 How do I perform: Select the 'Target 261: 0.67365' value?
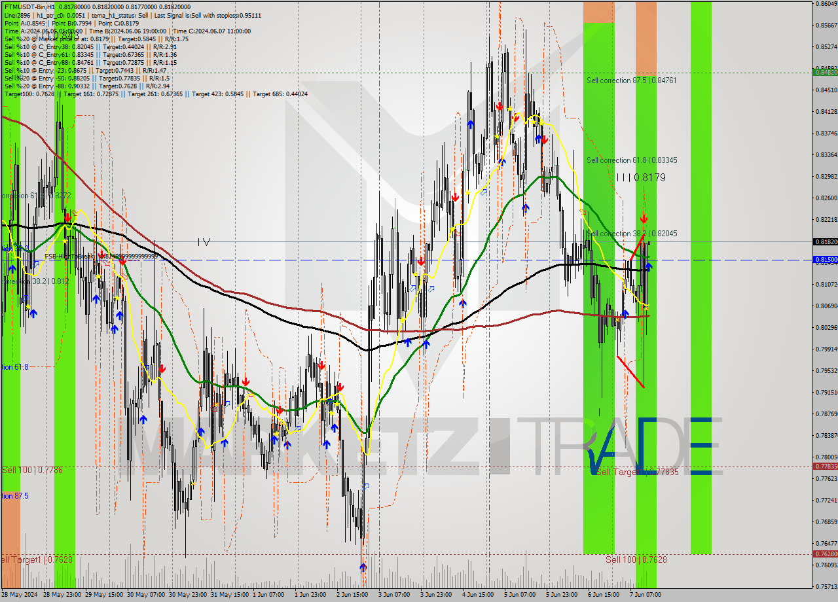click(x=155, y=94)
